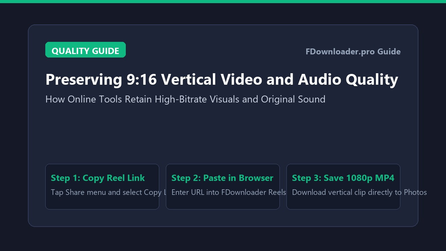
Task: Click the FDownloader.pro Guide label
Action: click(x=353, y=52)
